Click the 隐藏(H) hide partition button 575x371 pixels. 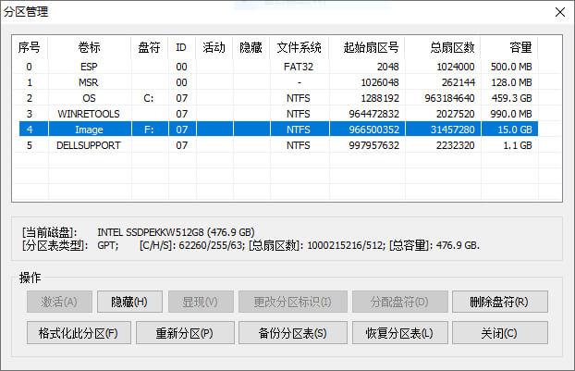pyautogui.click(x=129, y=302)
